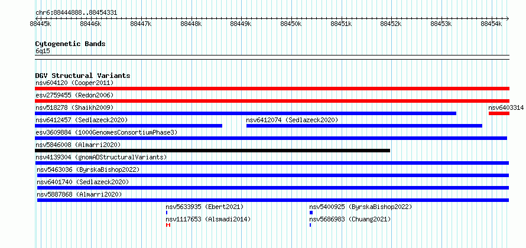Screen dimensions: 526x248
Task: Click the nsv4139304 gnomADStructuralVariants blue bar
Action: click(272, 163)
